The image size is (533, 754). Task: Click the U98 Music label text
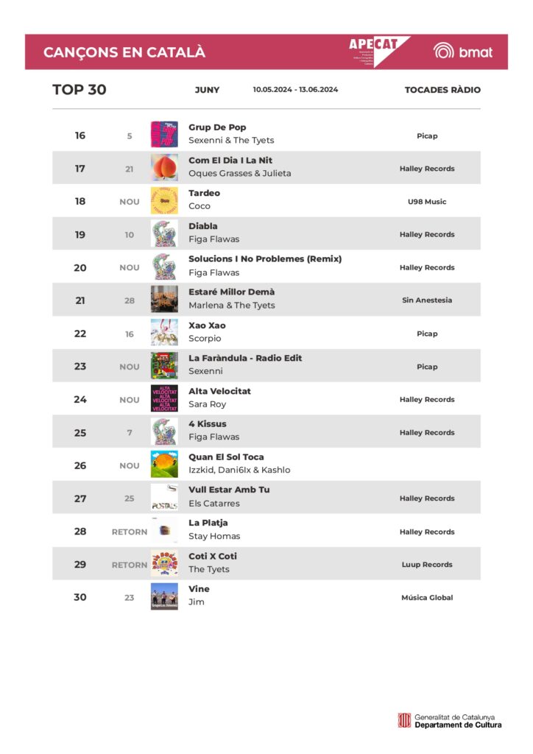427,202
